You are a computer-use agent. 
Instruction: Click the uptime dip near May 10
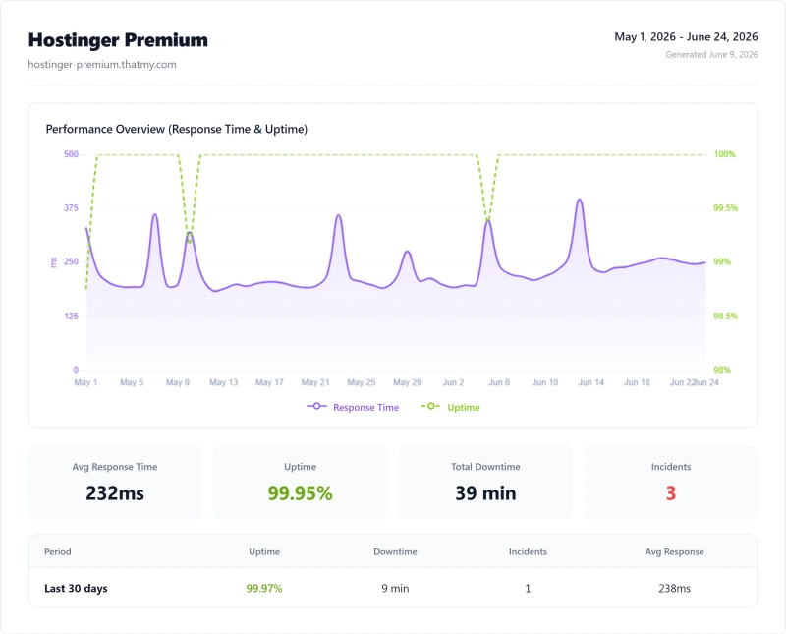click(189, 241)
